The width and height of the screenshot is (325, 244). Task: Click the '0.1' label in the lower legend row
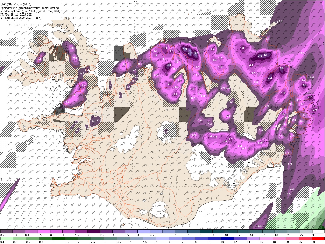tap(2, 242)
